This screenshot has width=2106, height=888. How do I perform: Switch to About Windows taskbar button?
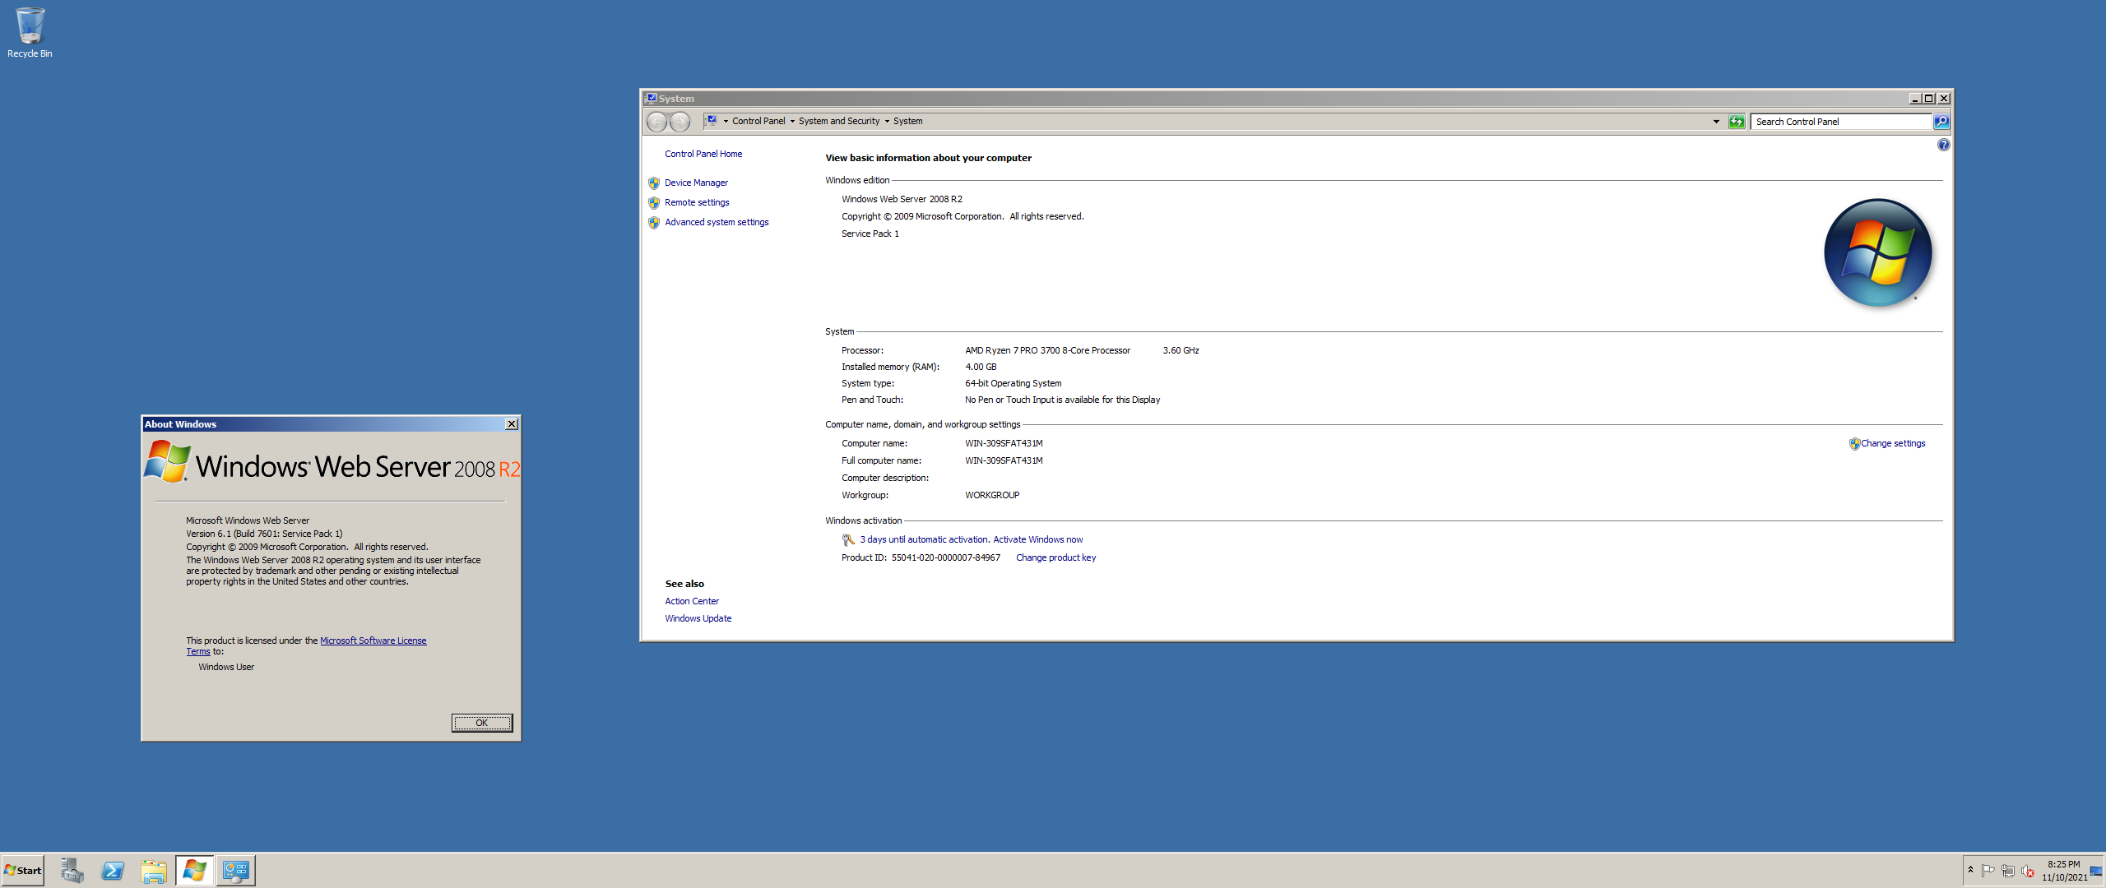(195, 871)
